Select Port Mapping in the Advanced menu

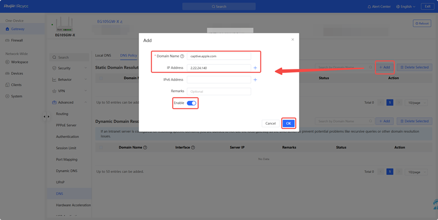point(66,160)
